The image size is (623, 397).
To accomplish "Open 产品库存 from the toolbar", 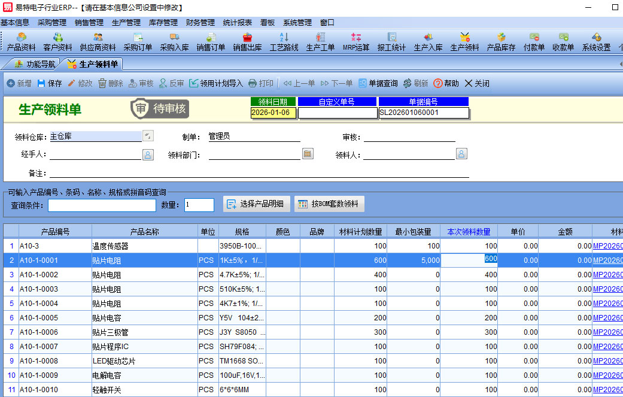I will (x=501, y=41).
